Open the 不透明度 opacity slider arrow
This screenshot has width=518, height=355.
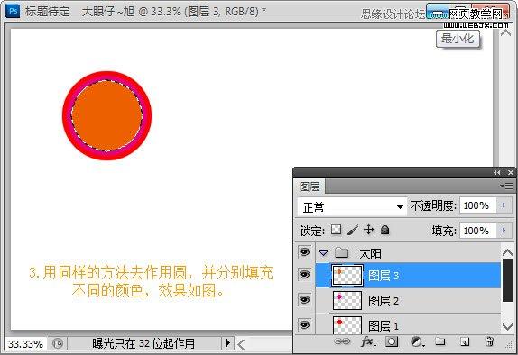tap(504, 205)
